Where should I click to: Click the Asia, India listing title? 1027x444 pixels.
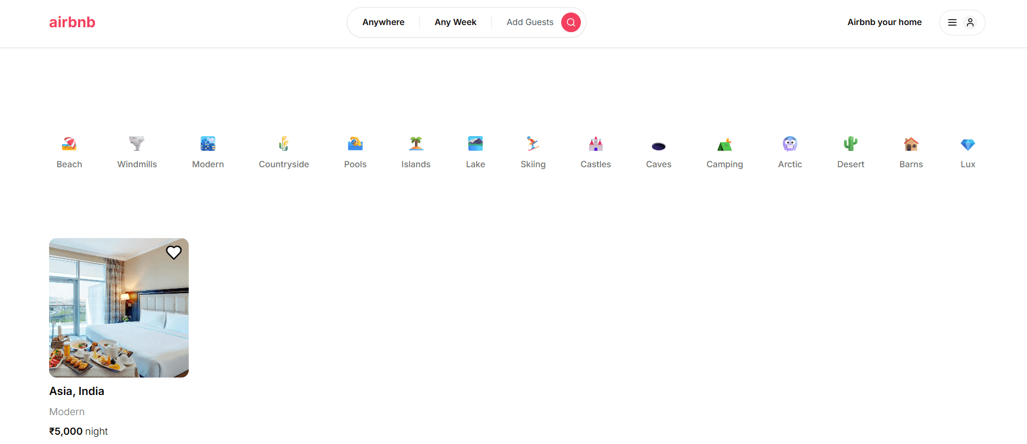pyautogui.click(x=77, y=391)
